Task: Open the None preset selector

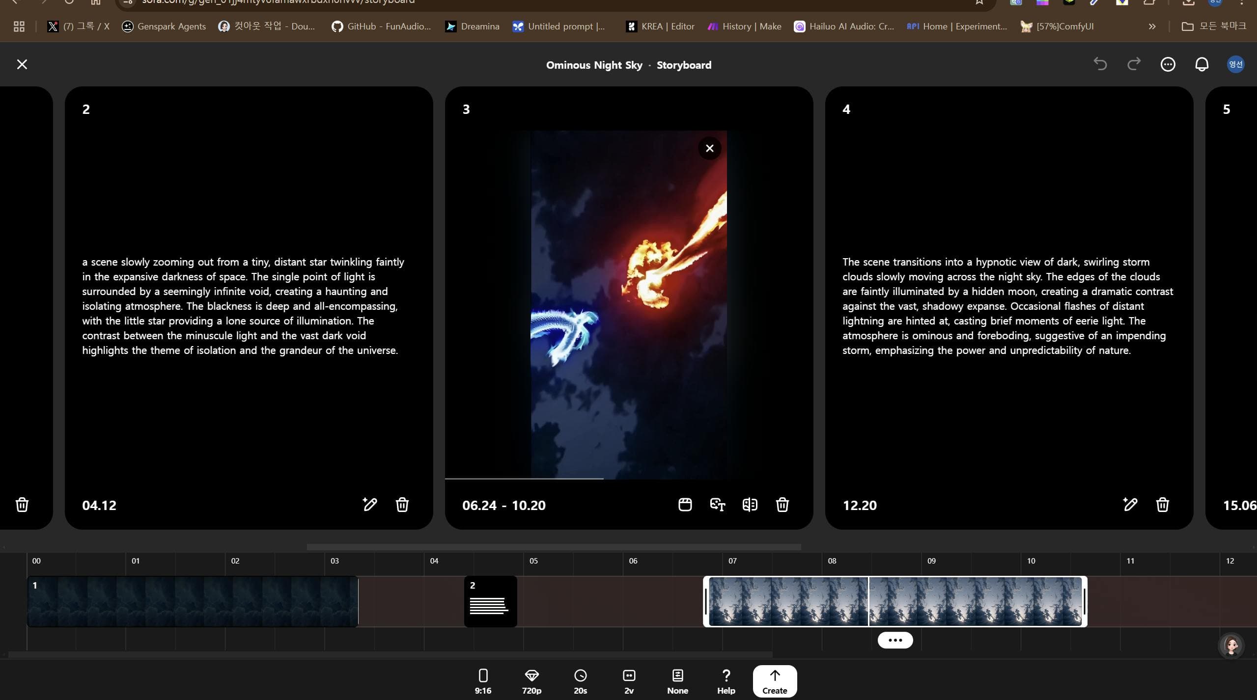Action: tap(677, 681)
